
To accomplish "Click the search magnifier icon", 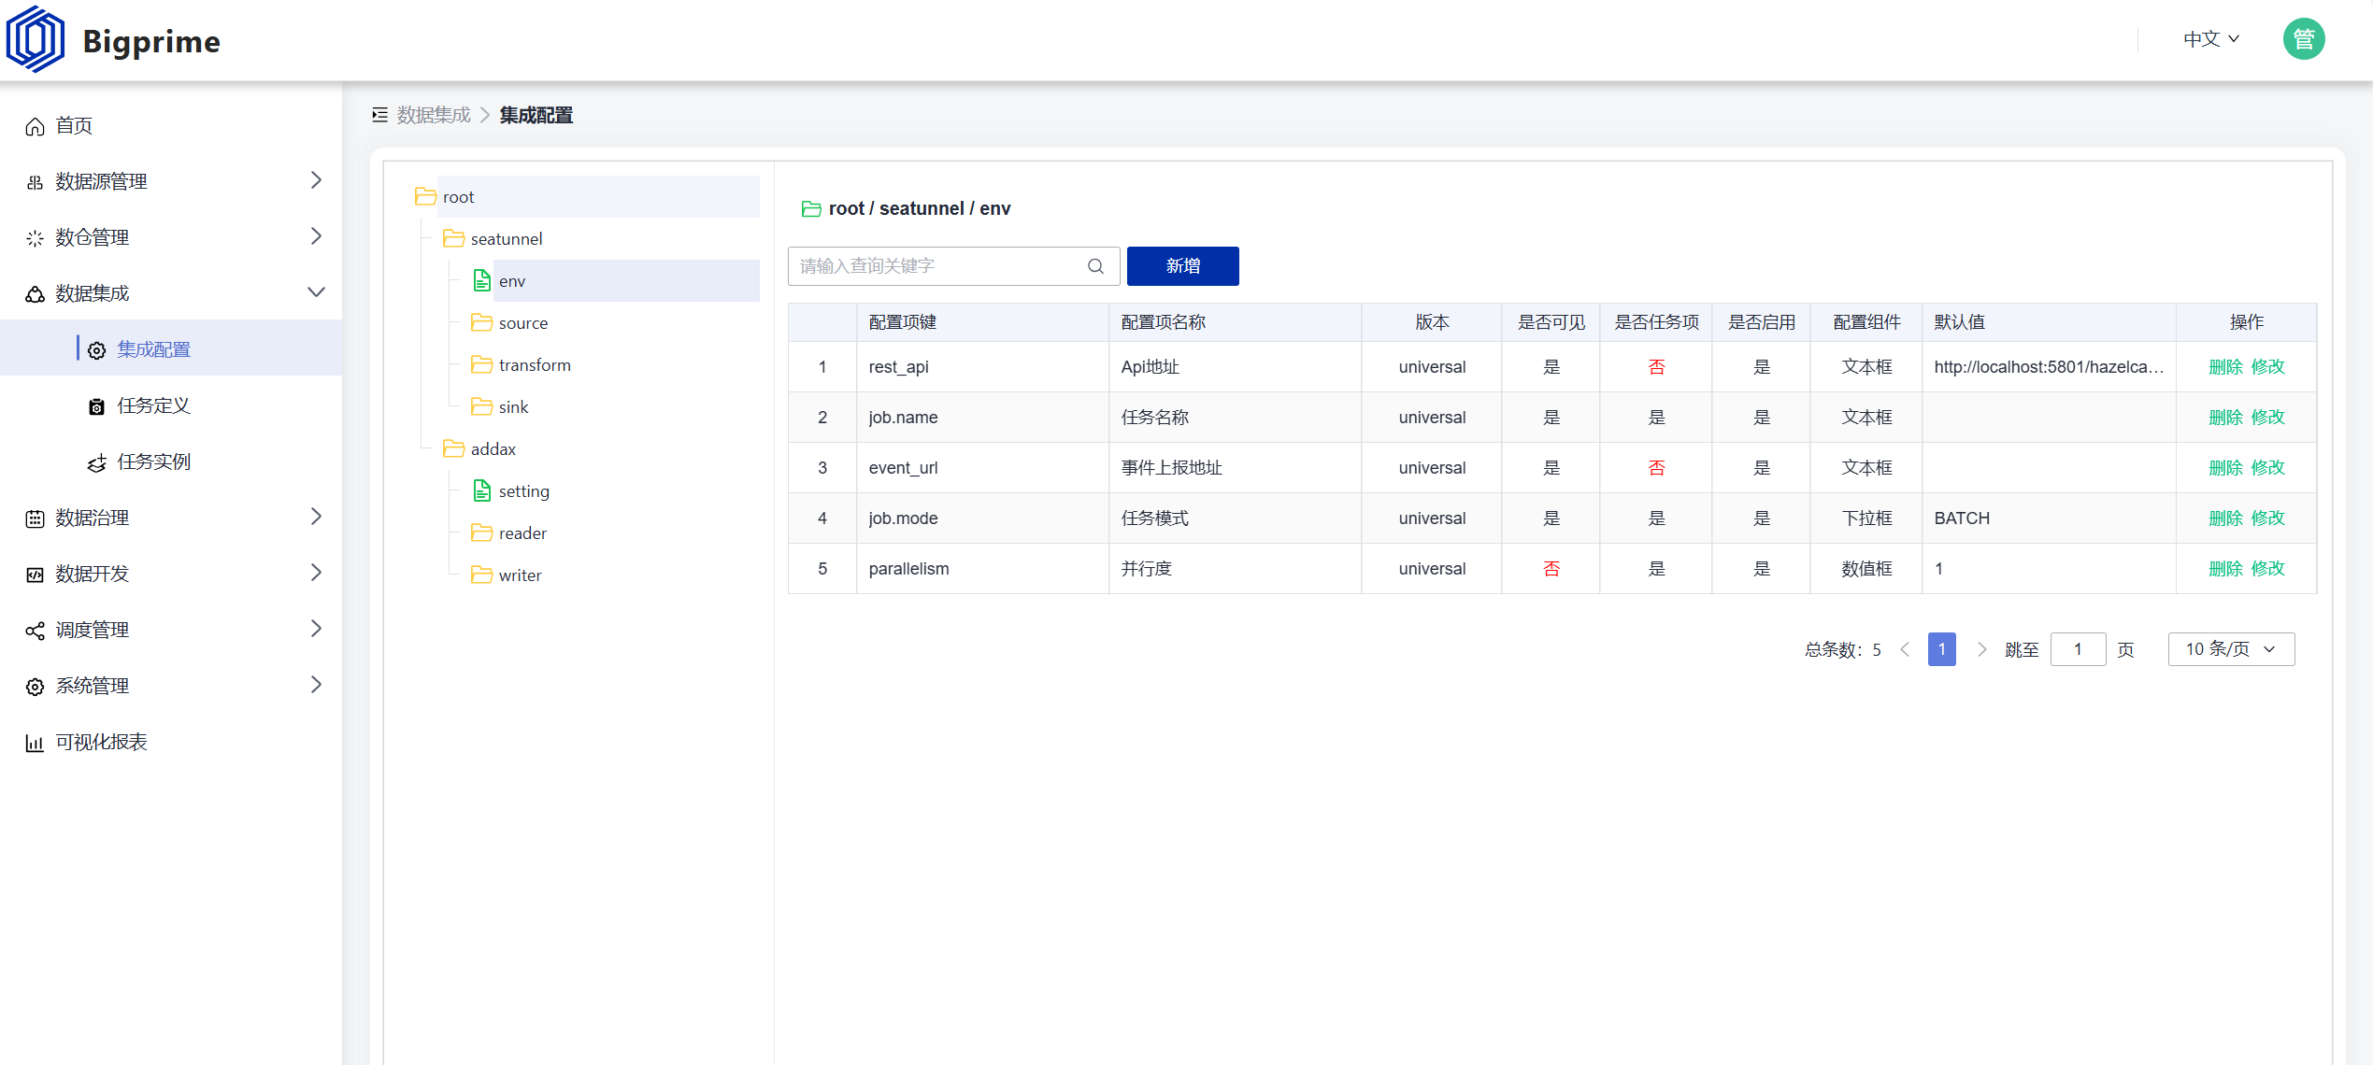I will pyautogui.click(x=1095, y=266).
